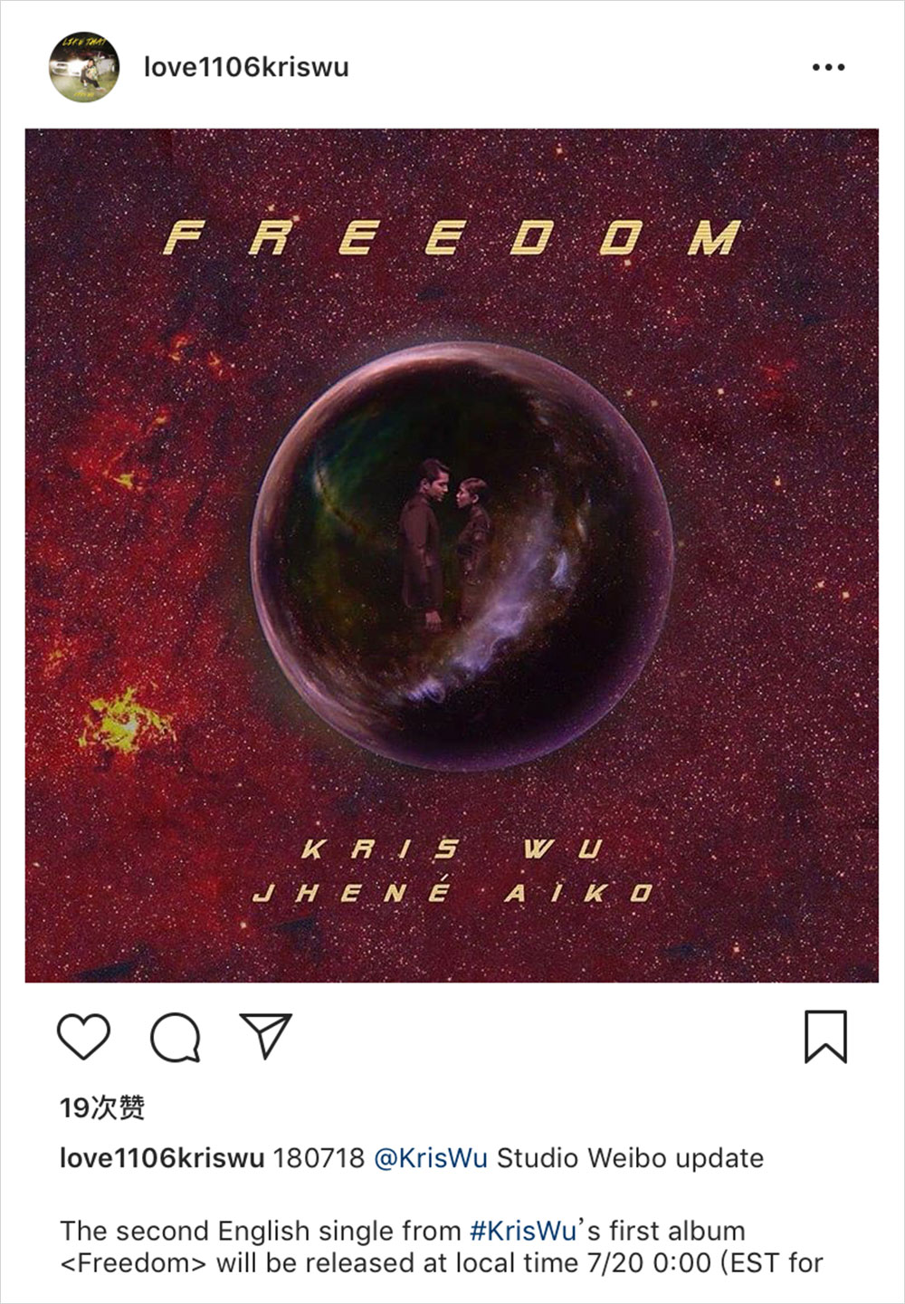Viewport: 905px width, 1304px height.
Task: Open the love1106kriswu username in the post header
Action: [246, 67]
